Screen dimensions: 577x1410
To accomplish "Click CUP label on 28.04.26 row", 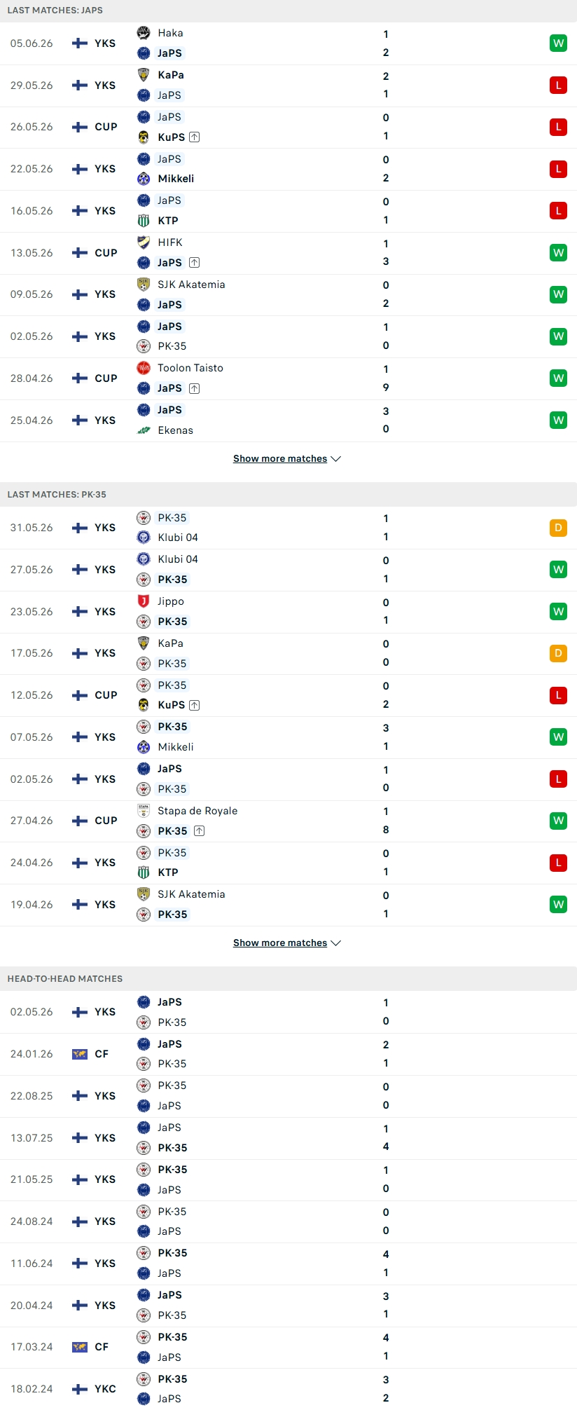I will tap(106, 378).
